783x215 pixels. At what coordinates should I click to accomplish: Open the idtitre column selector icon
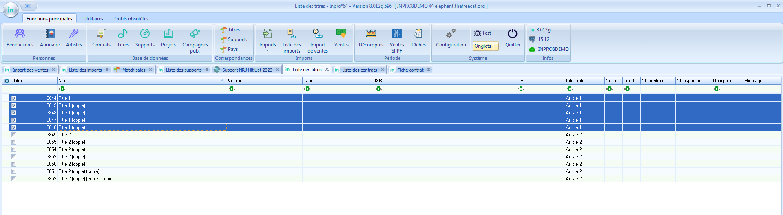tap(7, 81)
